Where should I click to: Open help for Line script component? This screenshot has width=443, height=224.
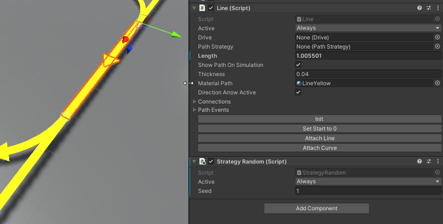click(419, 8)
